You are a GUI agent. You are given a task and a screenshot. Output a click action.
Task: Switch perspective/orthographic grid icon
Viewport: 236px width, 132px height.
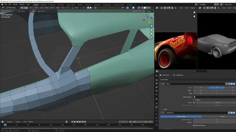(152, 37)
